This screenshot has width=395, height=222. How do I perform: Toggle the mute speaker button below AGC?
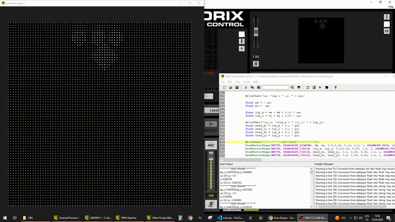click(211, 205)
